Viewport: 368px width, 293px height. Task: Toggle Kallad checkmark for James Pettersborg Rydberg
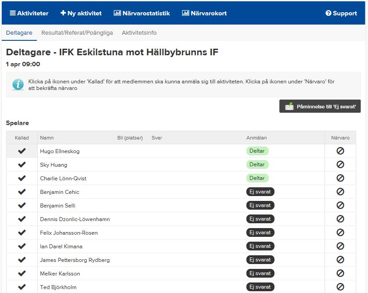[22, 260]
